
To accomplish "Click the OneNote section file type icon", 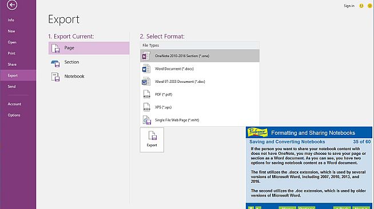I will (146, 56).
